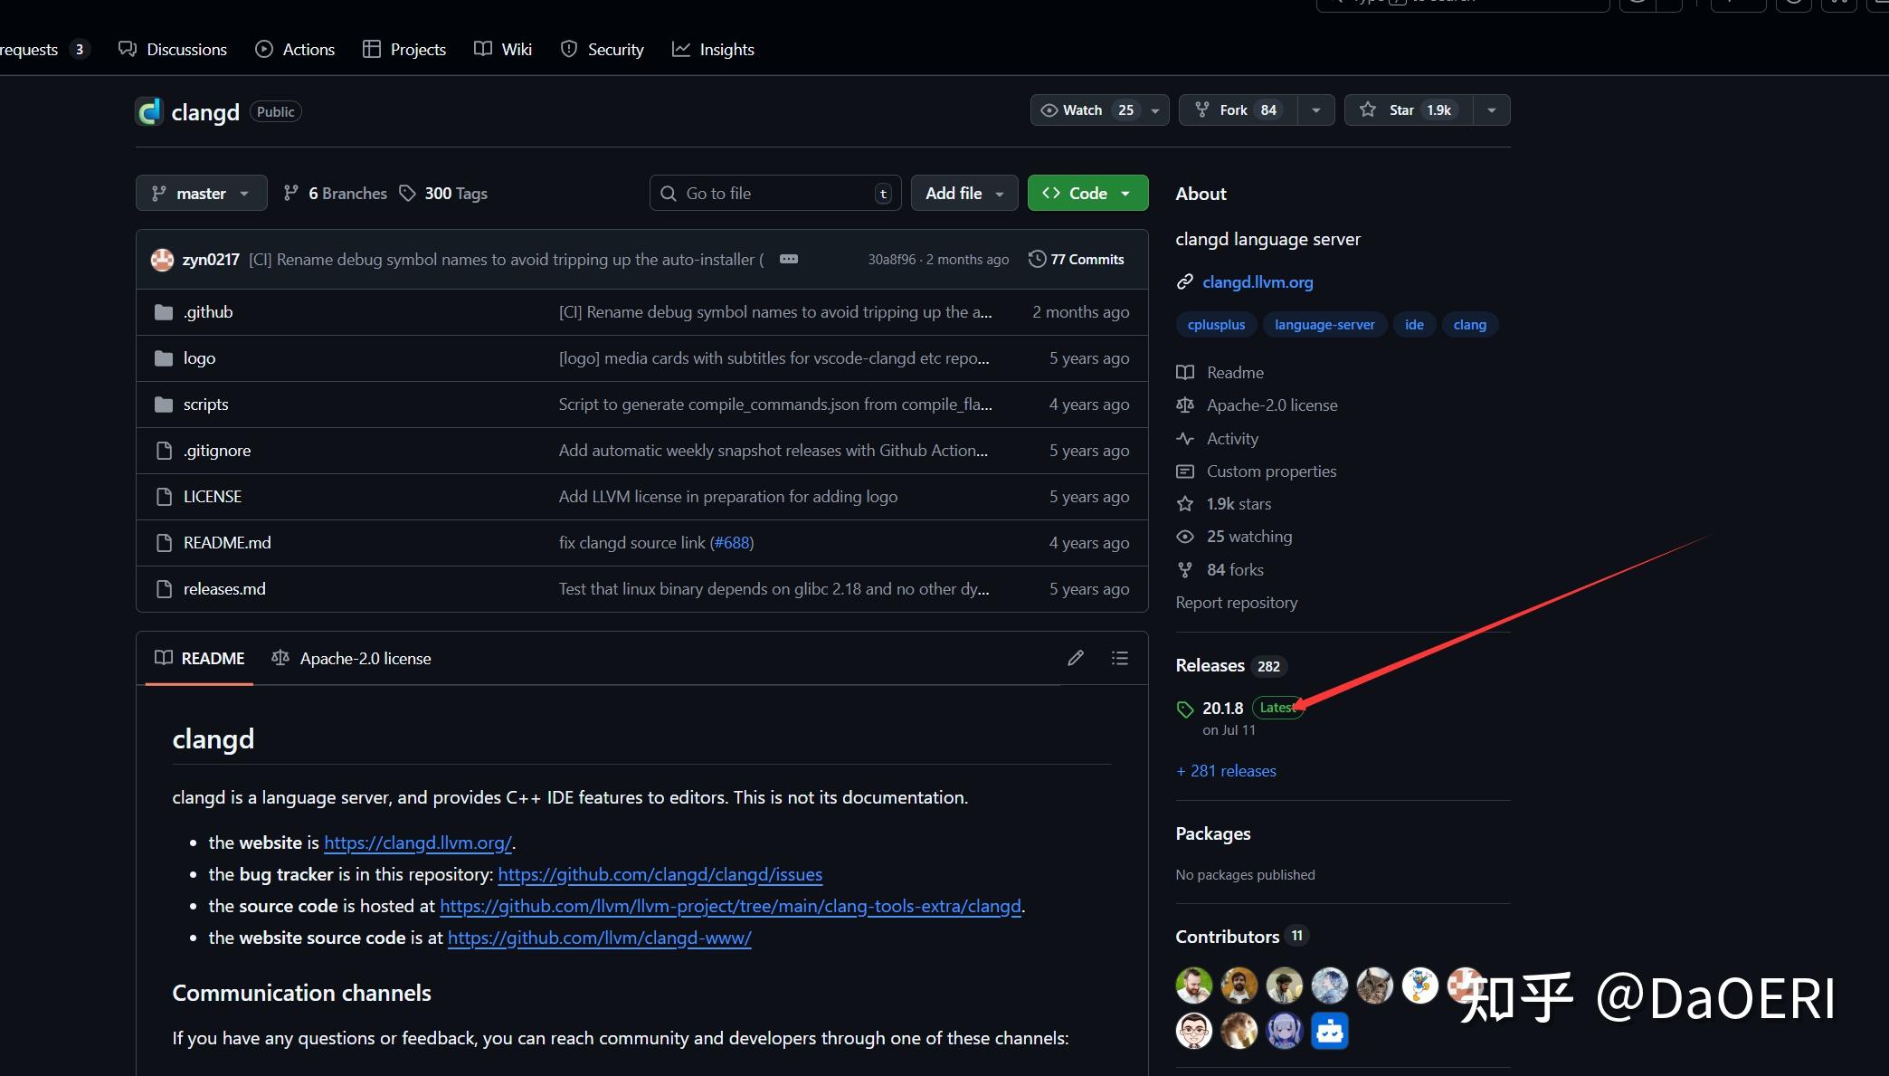Expand the commit message ellipsis icon
This screenshot has width=1889, height=1076.
tap(788, 259)
